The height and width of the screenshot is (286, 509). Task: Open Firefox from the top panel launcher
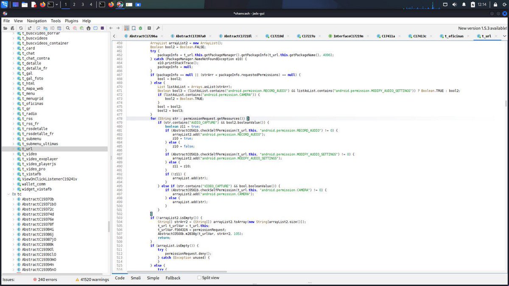(42, 5)
